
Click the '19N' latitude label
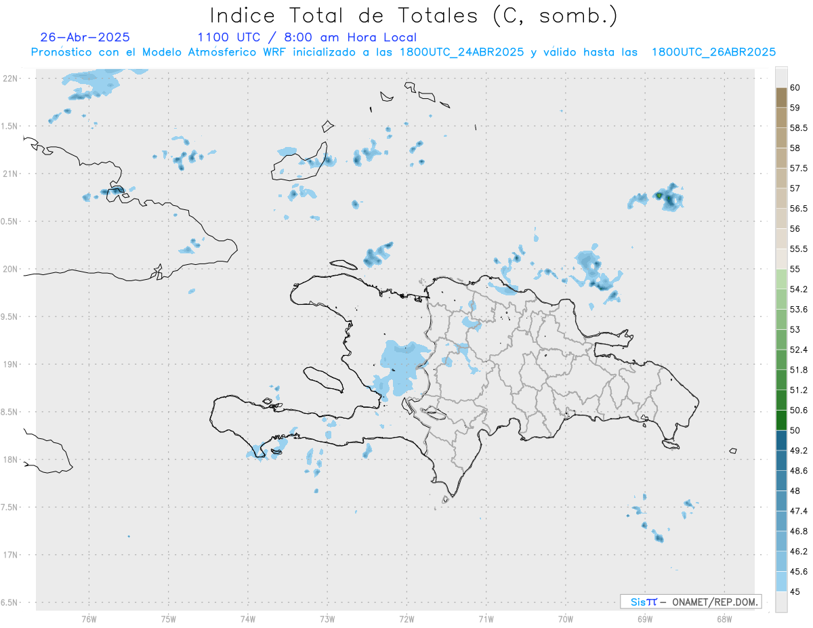[12, 364]
